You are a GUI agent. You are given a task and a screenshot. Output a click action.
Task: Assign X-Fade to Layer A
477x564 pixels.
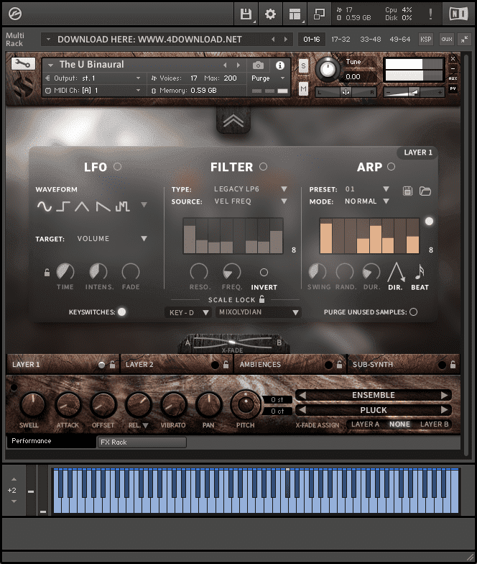(365, 424)
